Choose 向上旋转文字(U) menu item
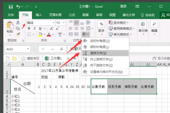The height and width of the screenshot is (113, 170). point(105,59)
